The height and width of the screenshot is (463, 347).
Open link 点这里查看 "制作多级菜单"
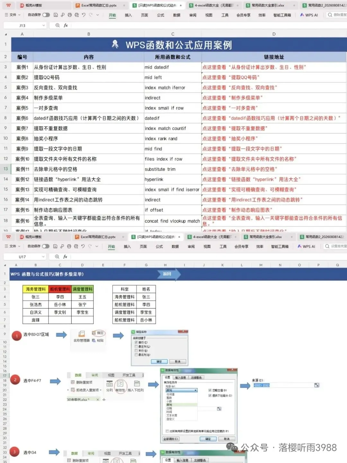tap(233, 98)
